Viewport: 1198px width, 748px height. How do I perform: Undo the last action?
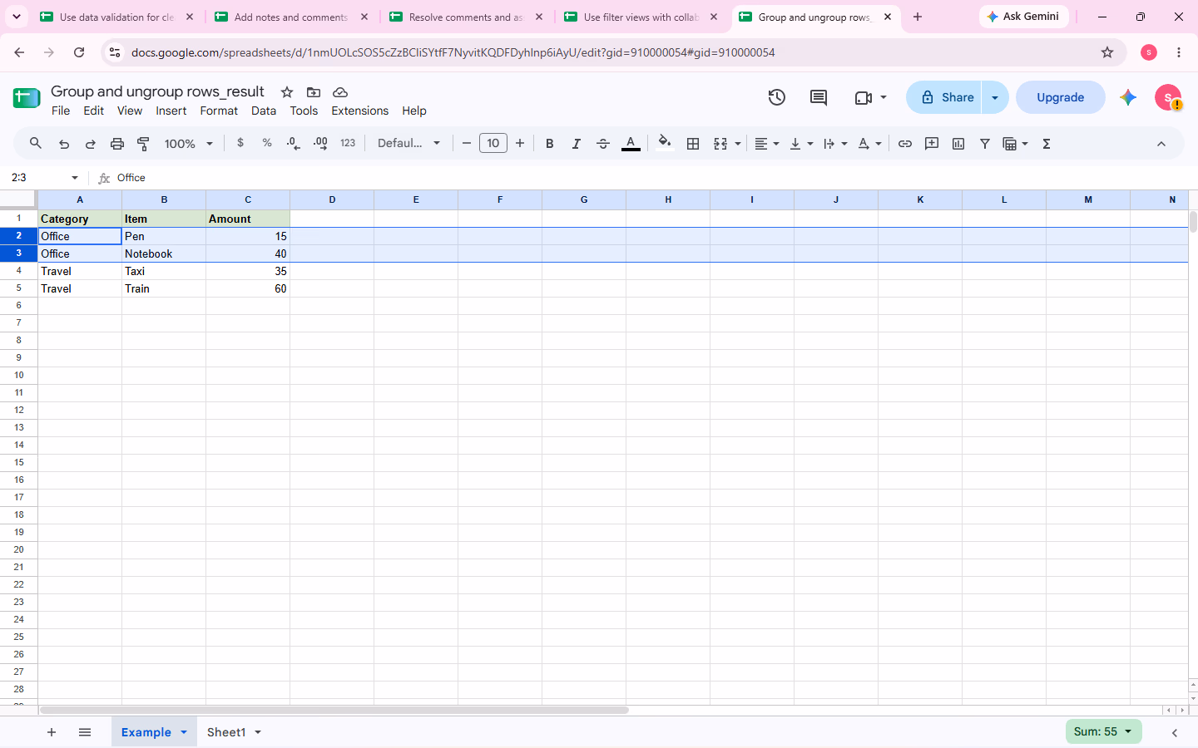tap(64, 144)
